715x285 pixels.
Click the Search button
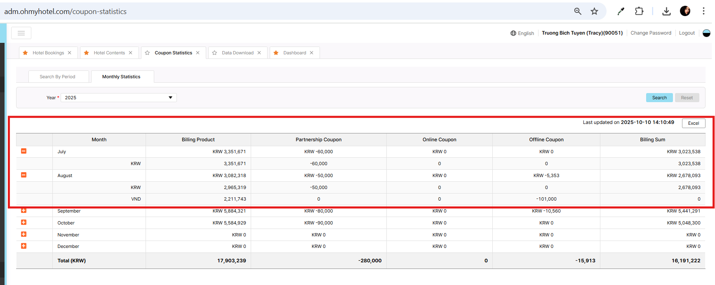click(659, 98)
